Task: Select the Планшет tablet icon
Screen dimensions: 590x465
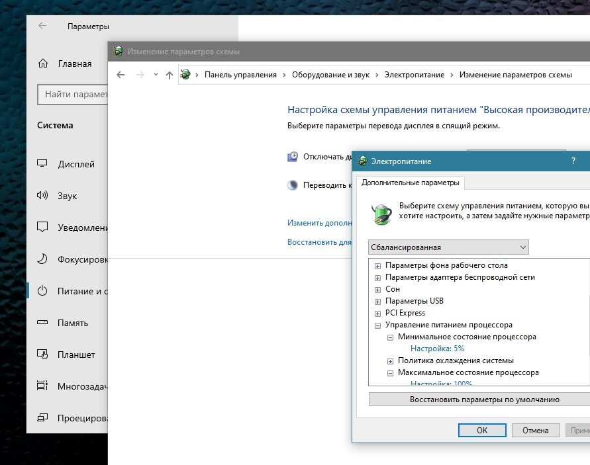Action: [43, 355]
